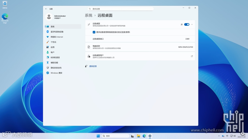Go back with the settings back arrow
The image size is (248, 139).
click(46, 9)
